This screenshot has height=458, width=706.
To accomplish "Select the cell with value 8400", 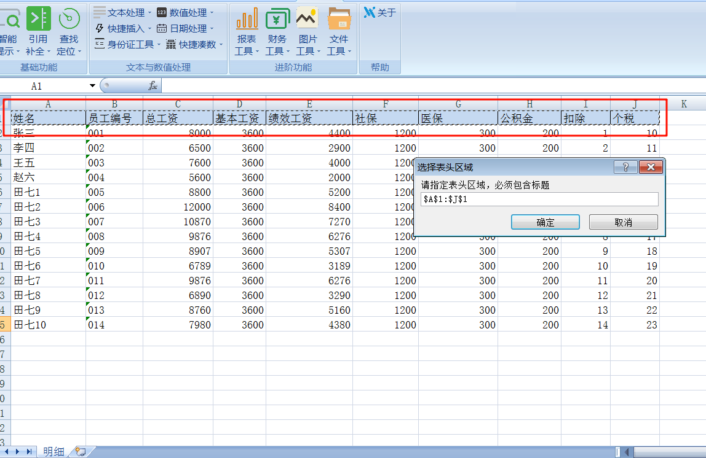I will 309,207.
